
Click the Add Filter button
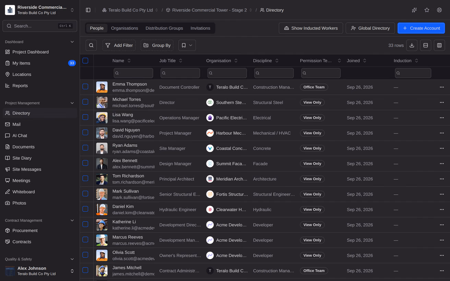click(119, 45)
